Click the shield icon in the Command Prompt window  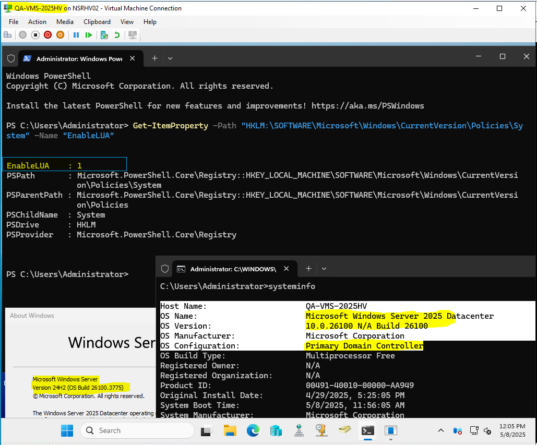coord(165,269)
